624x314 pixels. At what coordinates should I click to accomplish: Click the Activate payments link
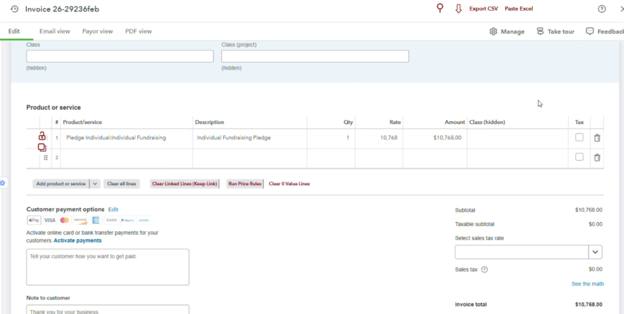click(77, 241)
